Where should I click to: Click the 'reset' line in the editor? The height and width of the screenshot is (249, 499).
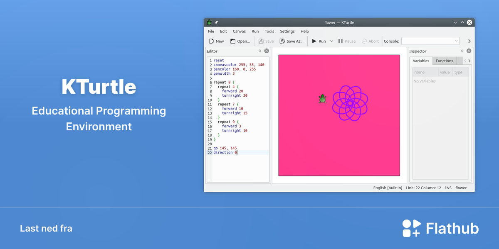[x=219, y=61]
